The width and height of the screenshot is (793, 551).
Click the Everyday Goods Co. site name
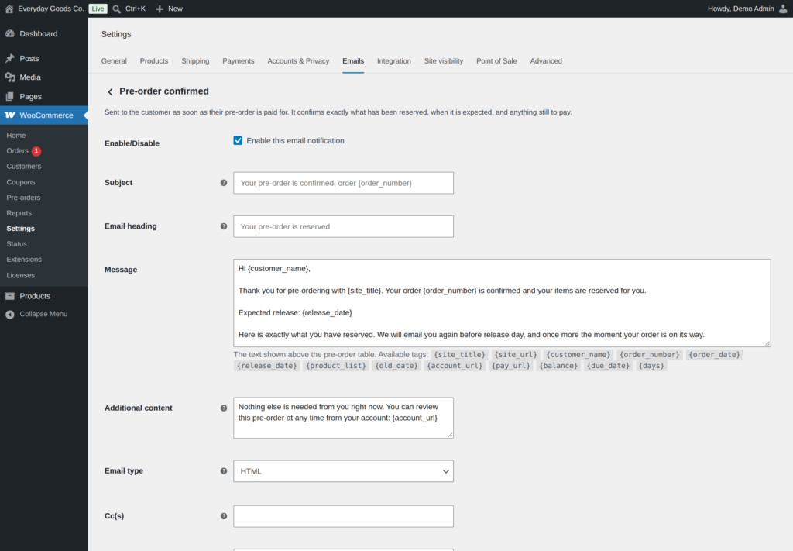pyautogui.click(x=50, y=9)
